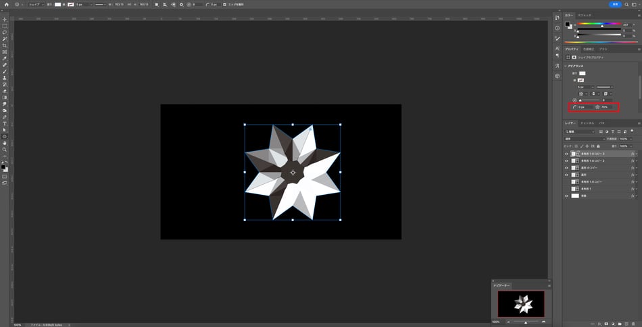Click the star ratio 70% input field
642x327 pixels.
pos(607,107)
